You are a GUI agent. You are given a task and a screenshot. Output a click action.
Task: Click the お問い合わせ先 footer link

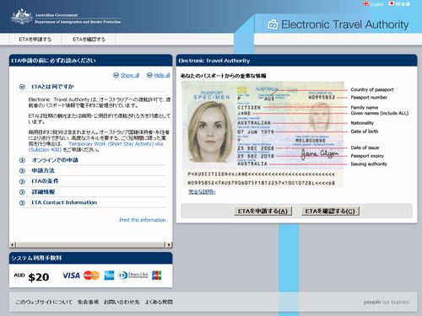pyautogui.click(x=122, y=302)
